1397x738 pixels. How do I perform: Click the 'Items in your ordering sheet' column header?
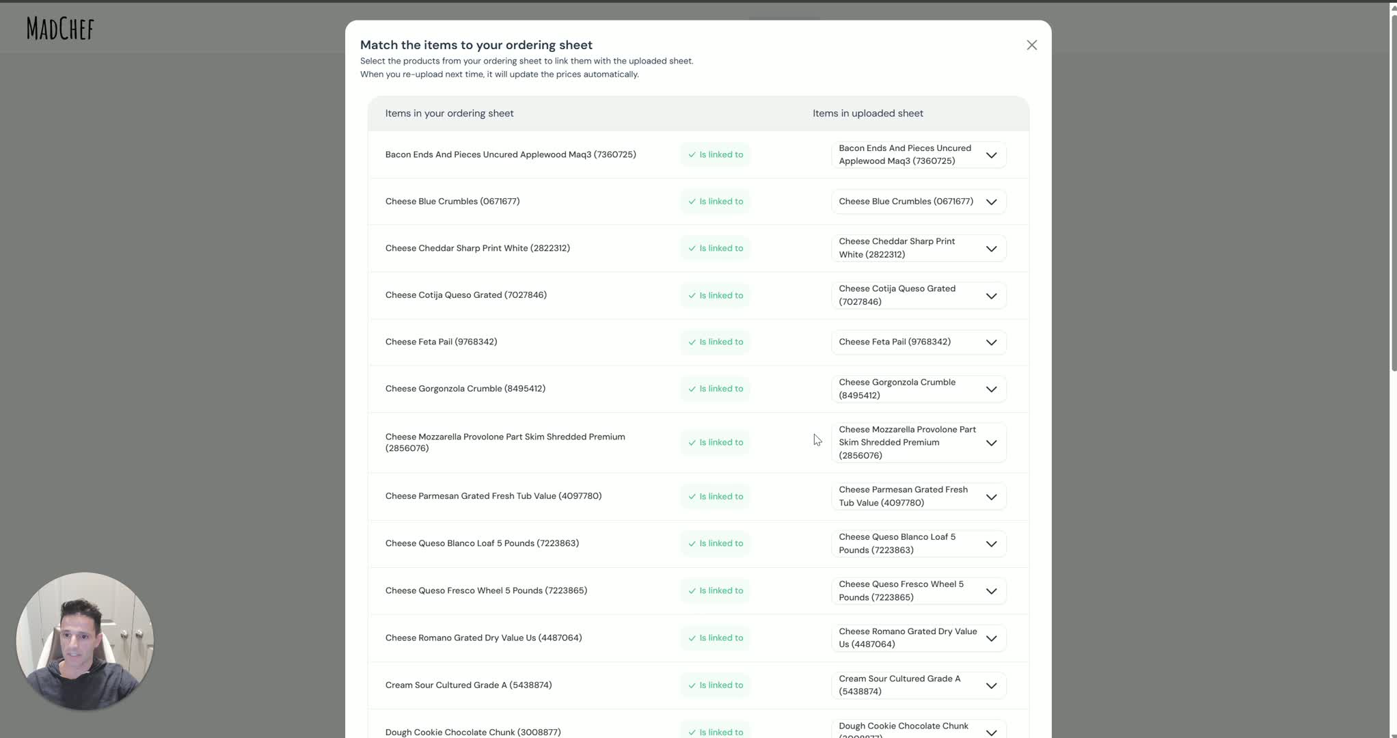coord(450,113)
